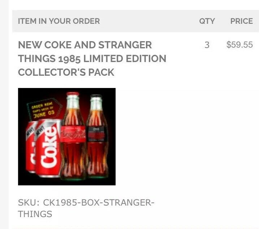The width and height of the screenshot is (259, 229).
Task: Click the front New Coke can in image
Action: [48, 148]
